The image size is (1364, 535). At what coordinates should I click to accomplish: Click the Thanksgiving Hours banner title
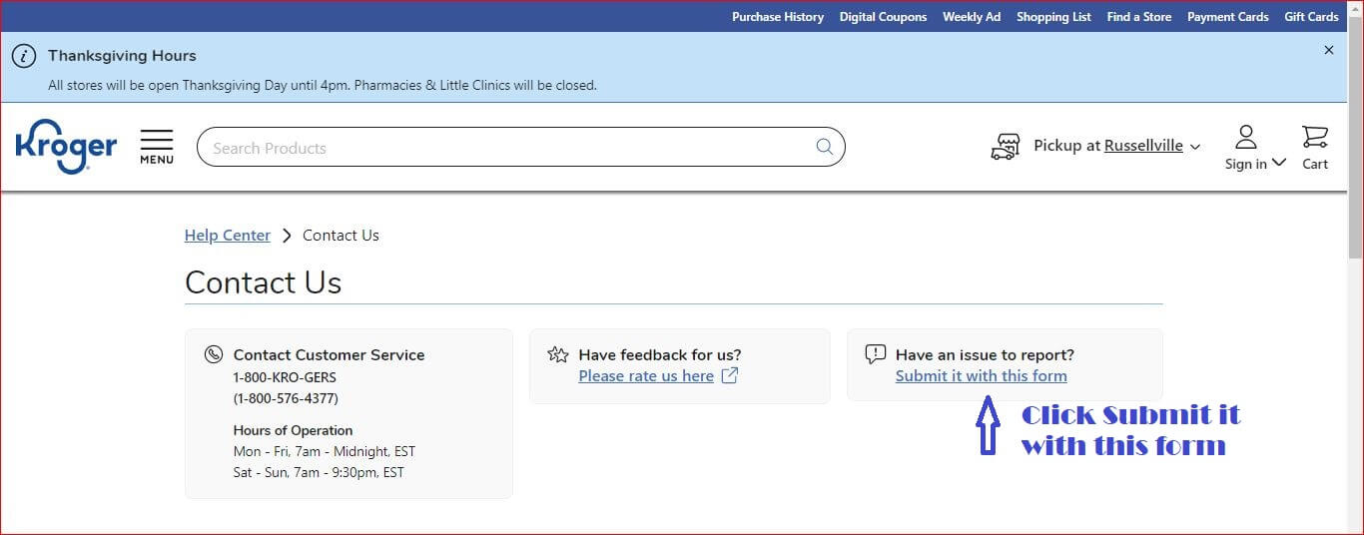coord(122,56)
